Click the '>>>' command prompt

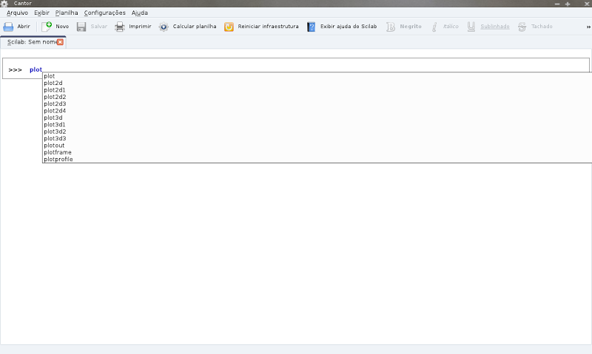(x=15, y=69)
